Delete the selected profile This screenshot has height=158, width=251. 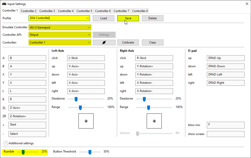point(152,18)
